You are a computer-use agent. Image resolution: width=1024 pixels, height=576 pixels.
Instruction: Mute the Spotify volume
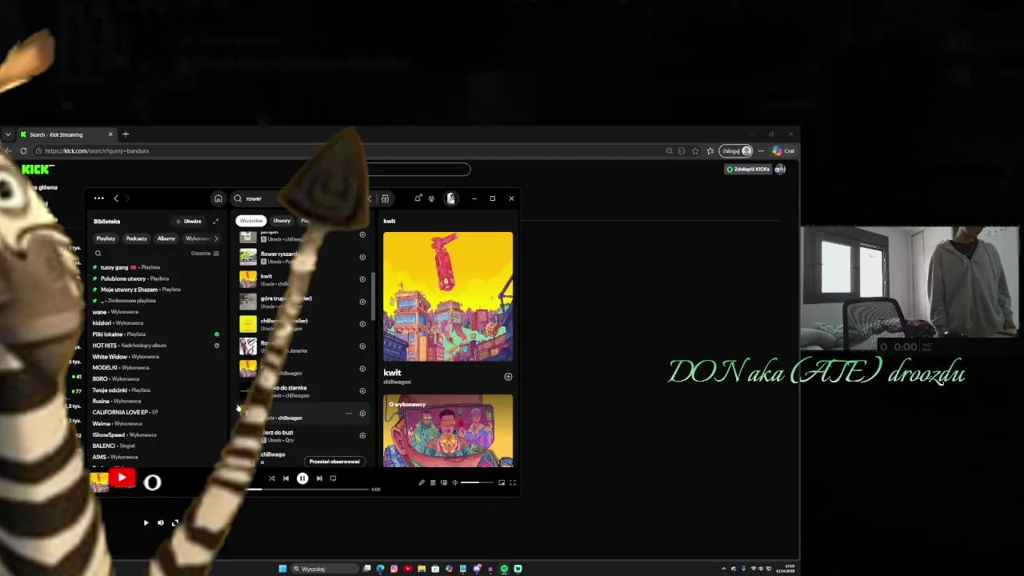click(x=455, y=482)
